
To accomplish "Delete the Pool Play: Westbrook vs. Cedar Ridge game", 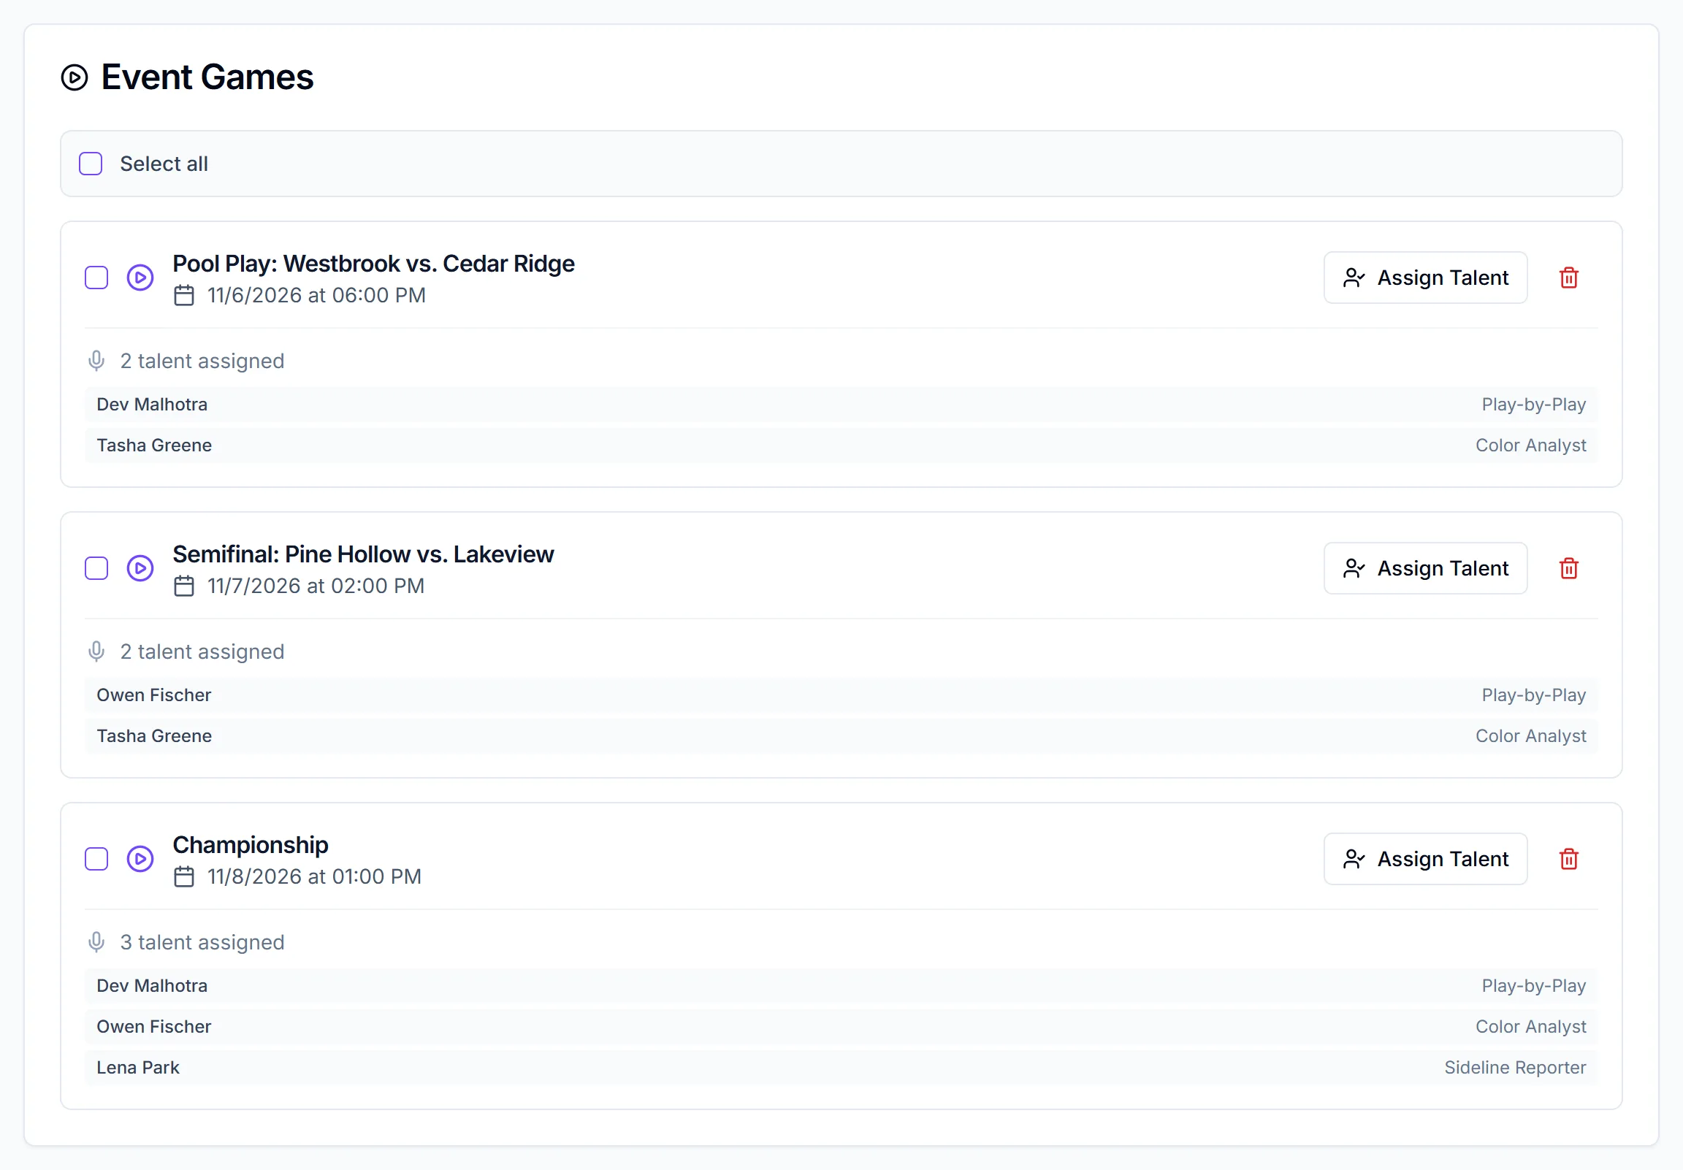I will coord(1568,278).
